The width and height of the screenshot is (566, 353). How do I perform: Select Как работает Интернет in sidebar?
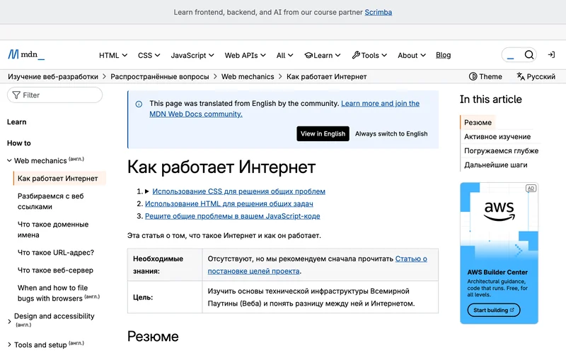tap(59, 179)
